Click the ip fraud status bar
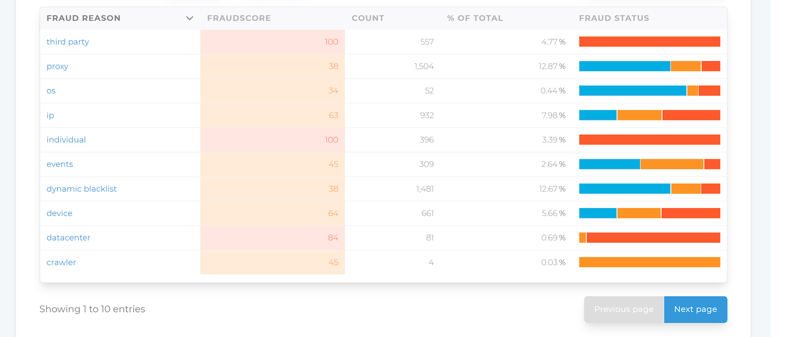Screen dimensions: 796x337 [x=650, y=115]
